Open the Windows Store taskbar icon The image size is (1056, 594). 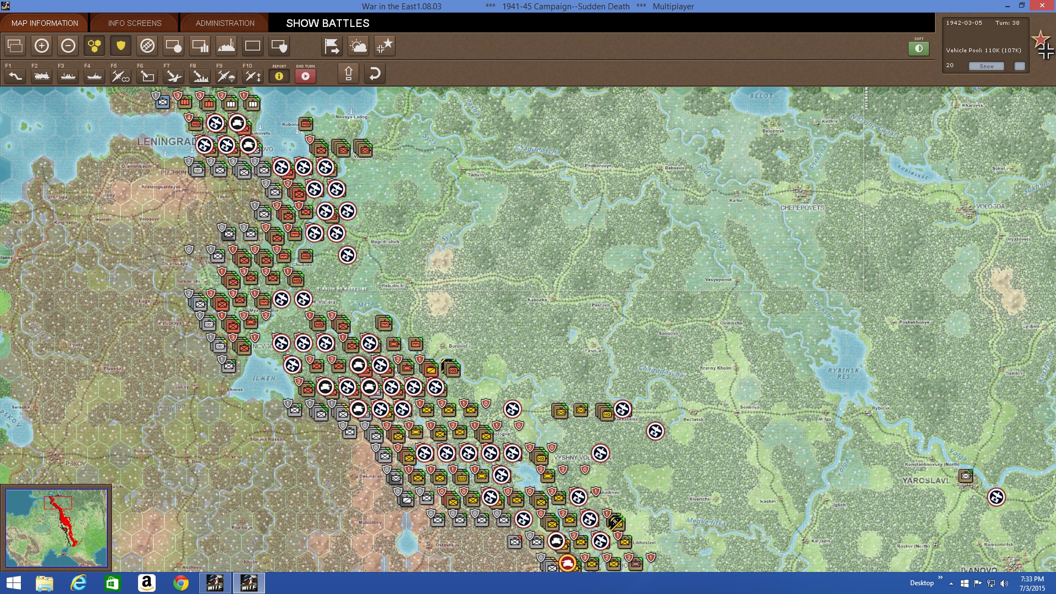click(112, 583)
